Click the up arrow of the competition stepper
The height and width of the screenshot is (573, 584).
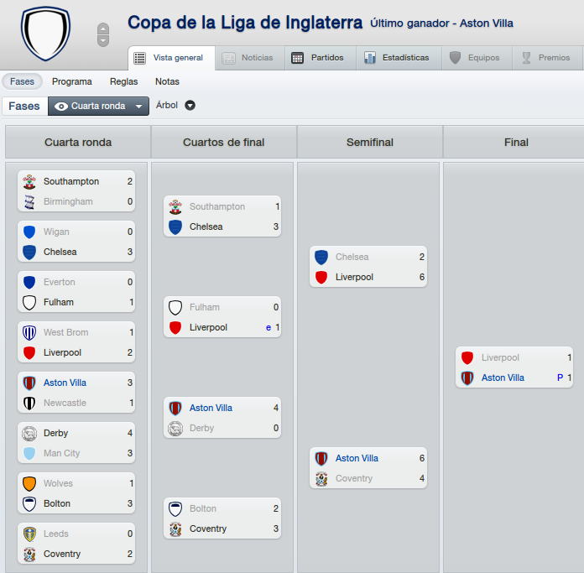coord(103,29)
